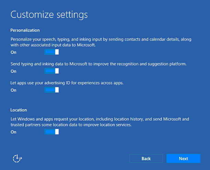
Task: Click the On label beside speech personalization
Action: point(13,52)
